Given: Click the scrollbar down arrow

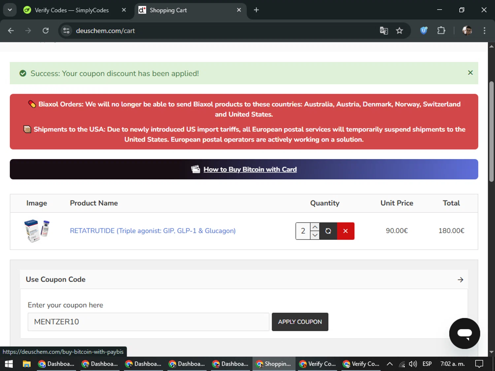Looking at the screenshot, I should 491,352.
